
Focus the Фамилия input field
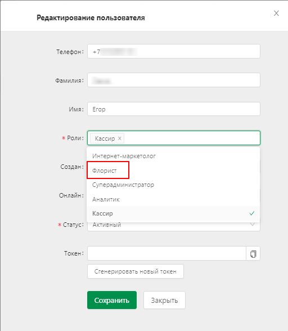click(174, 80)
